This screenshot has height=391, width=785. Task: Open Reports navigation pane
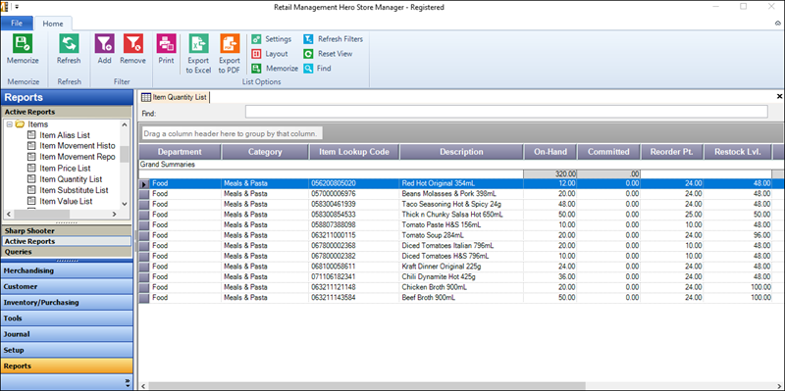[67, 366]
